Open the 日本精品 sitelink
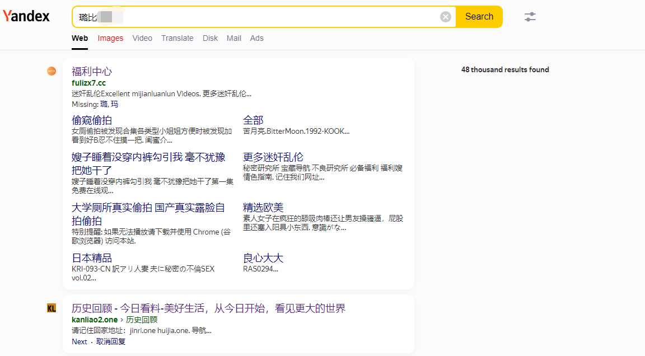 [x=92, y=258]
